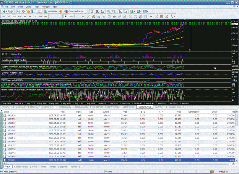Select the text label T tool
This screenshot has height=174, width=239.
click(109, 16)
